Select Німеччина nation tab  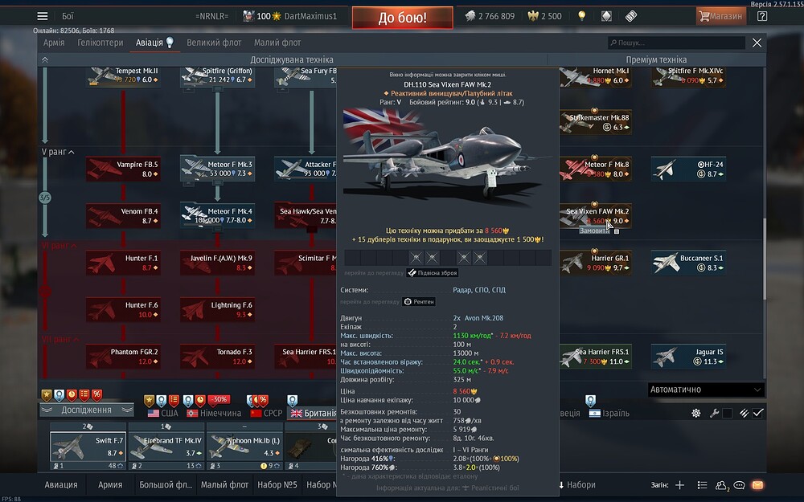coord(215,413)
